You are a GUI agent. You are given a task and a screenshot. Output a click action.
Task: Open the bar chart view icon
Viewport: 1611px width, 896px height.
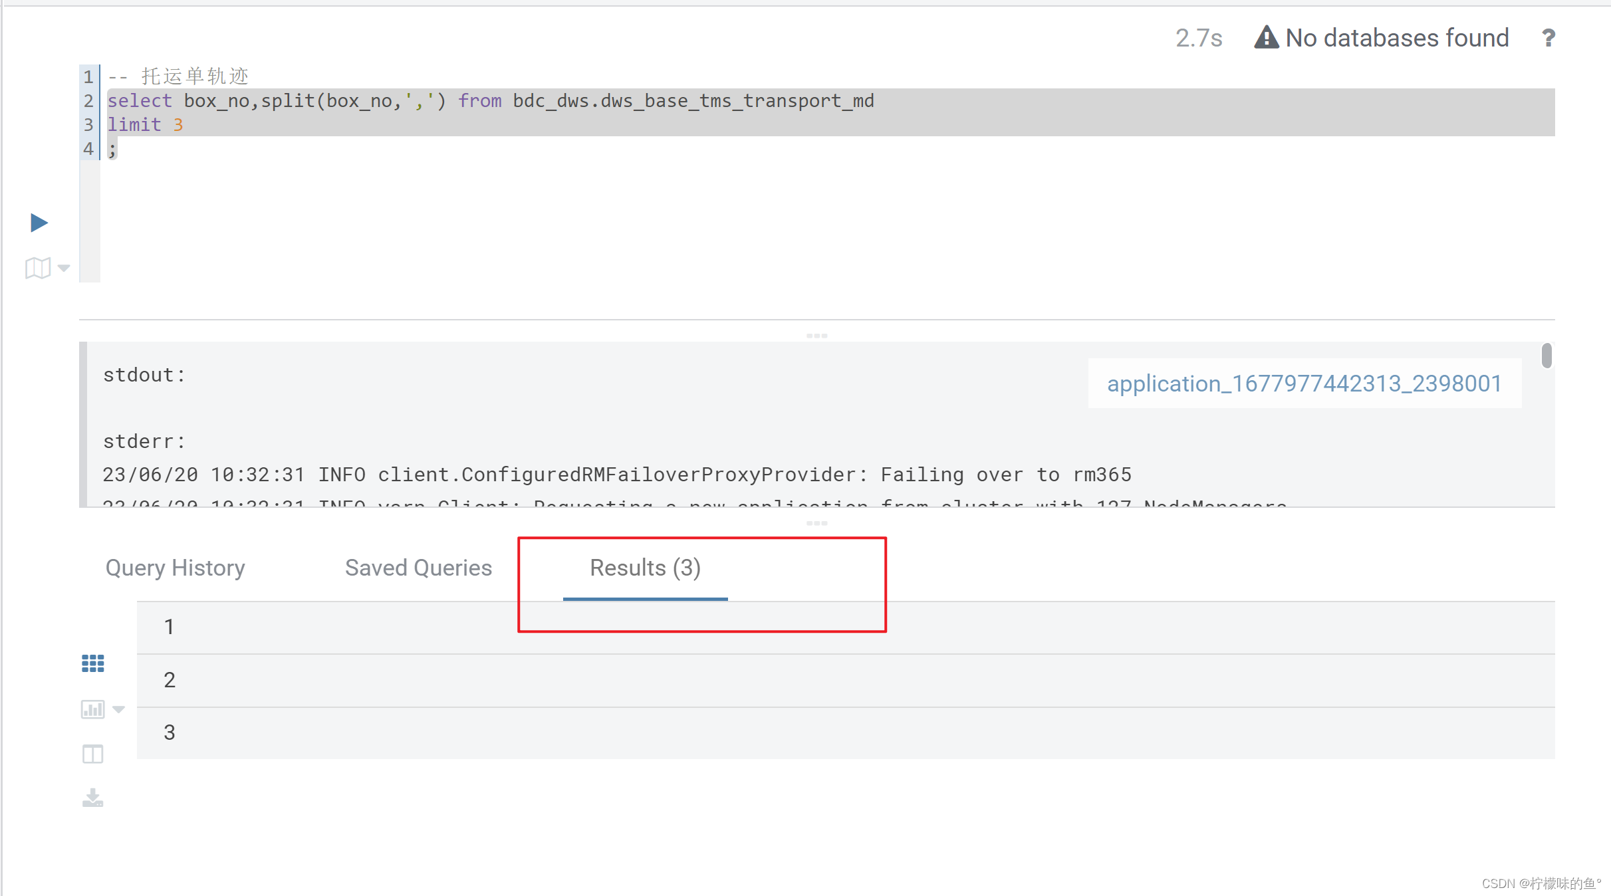pos(93,709)
